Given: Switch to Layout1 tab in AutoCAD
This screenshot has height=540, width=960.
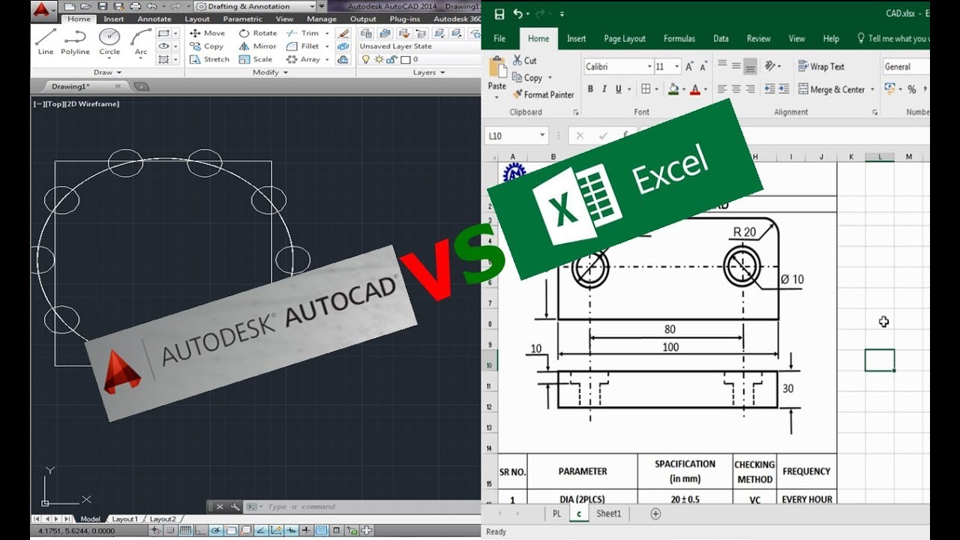Looking at the screenshot, I should point(124,519).
